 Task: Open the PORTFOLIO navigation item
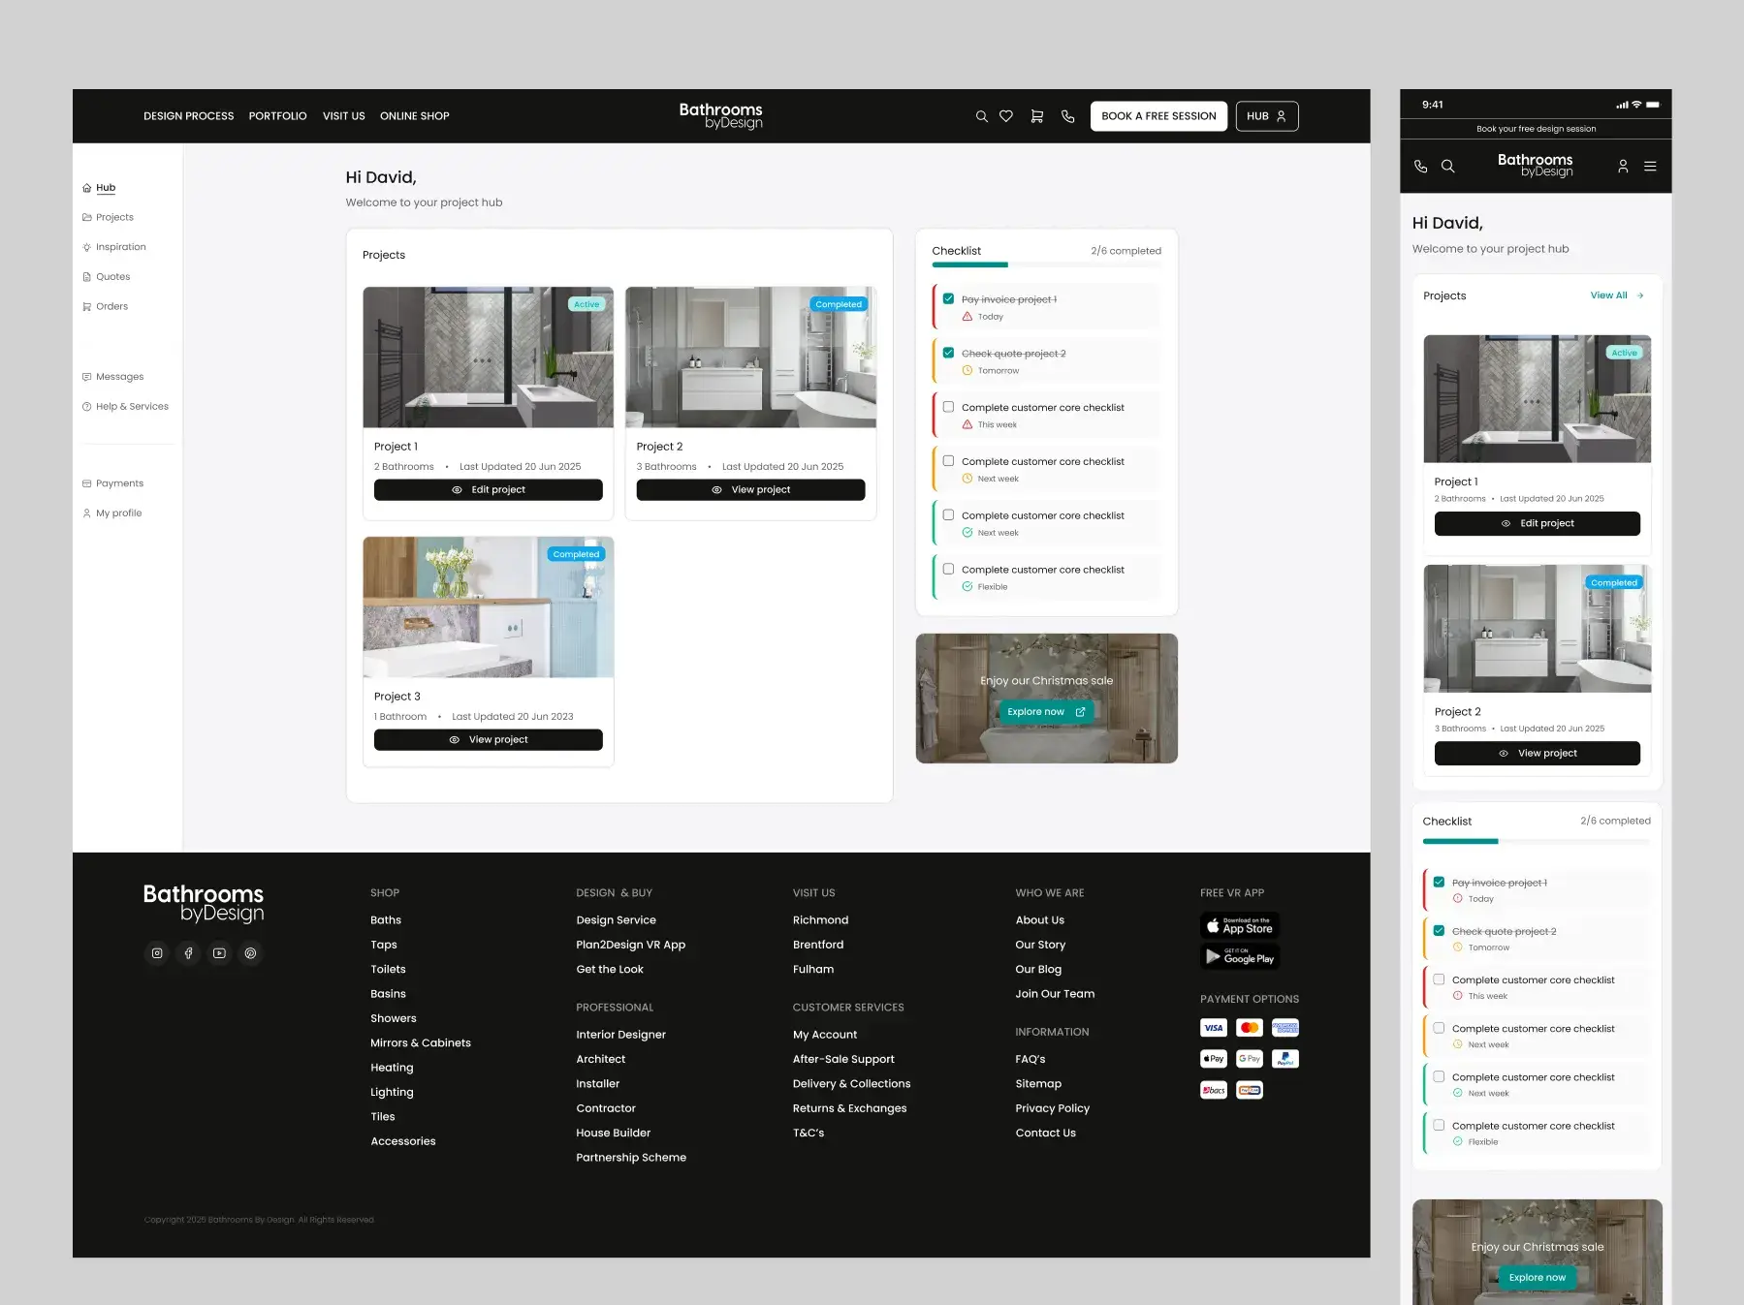coord(277,116)
